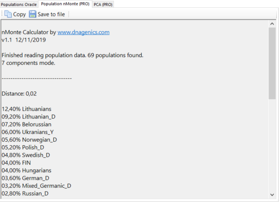Click the "Distance: 0,02" line
This screenshot has height=202, width=279.
coord(19,94)
